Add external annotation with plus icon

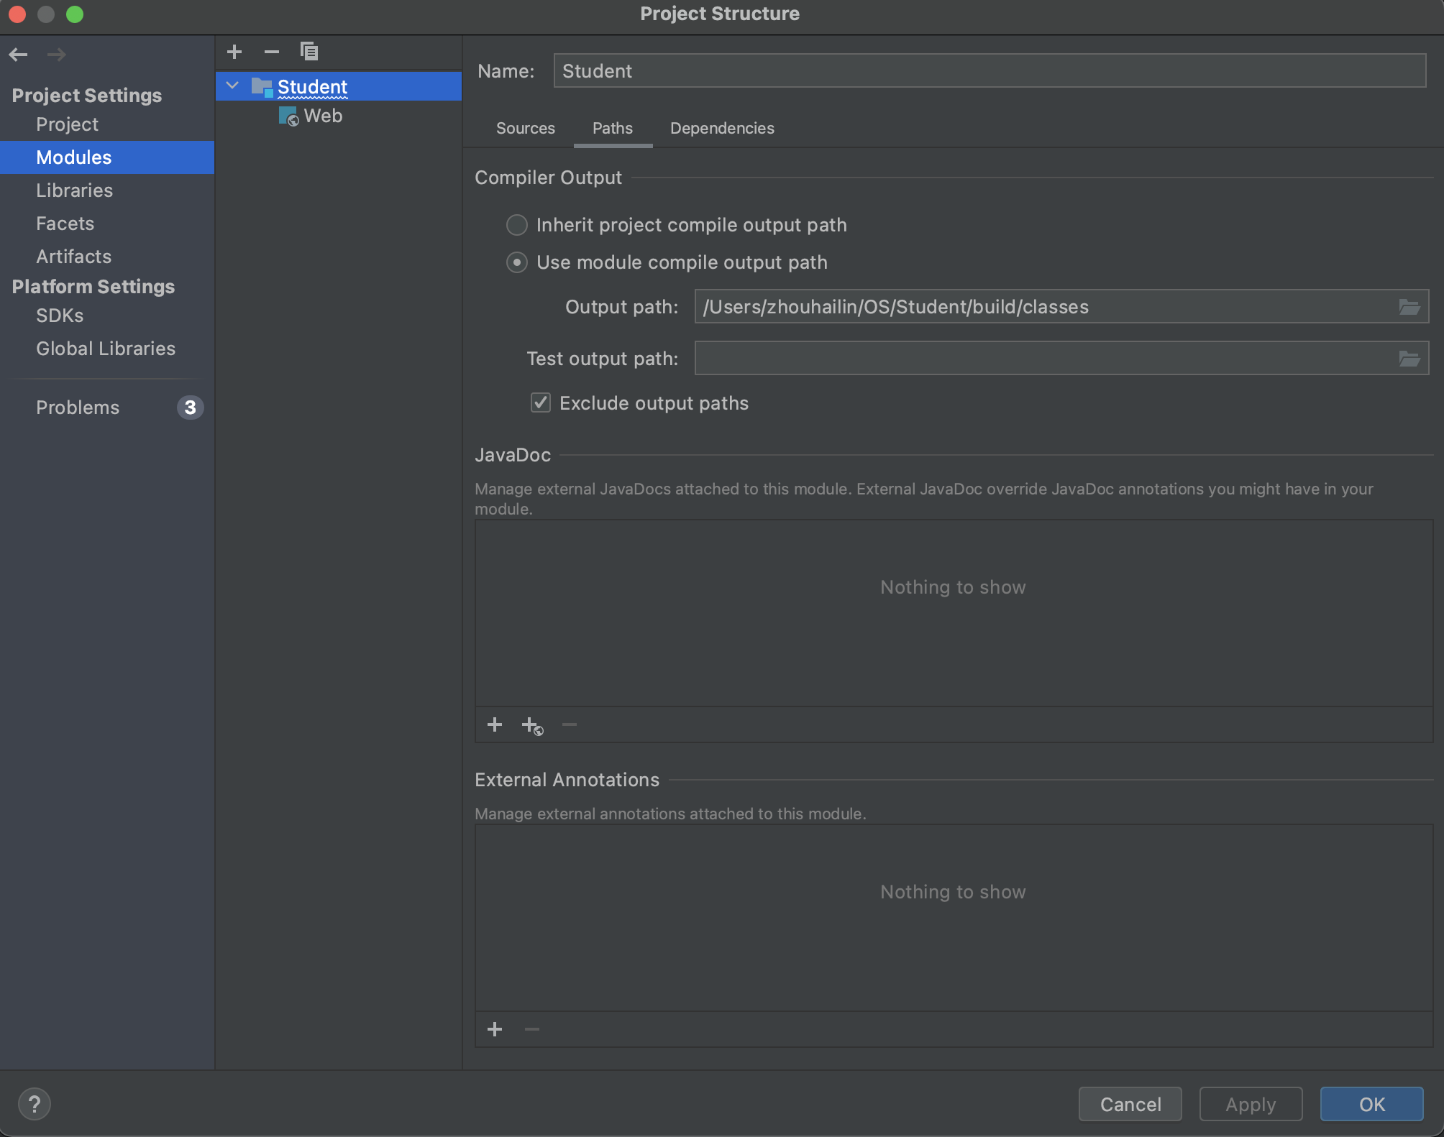(495, 1029)
